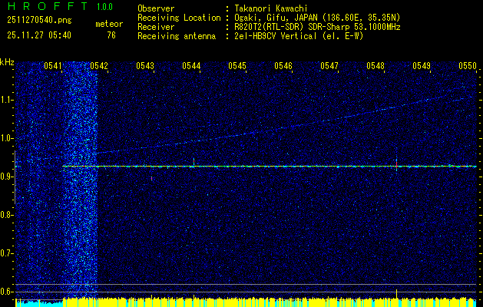This screenshot has height=307, width=483.
Task: Click the 0541 time marker
Action: (x=53, y=65)
